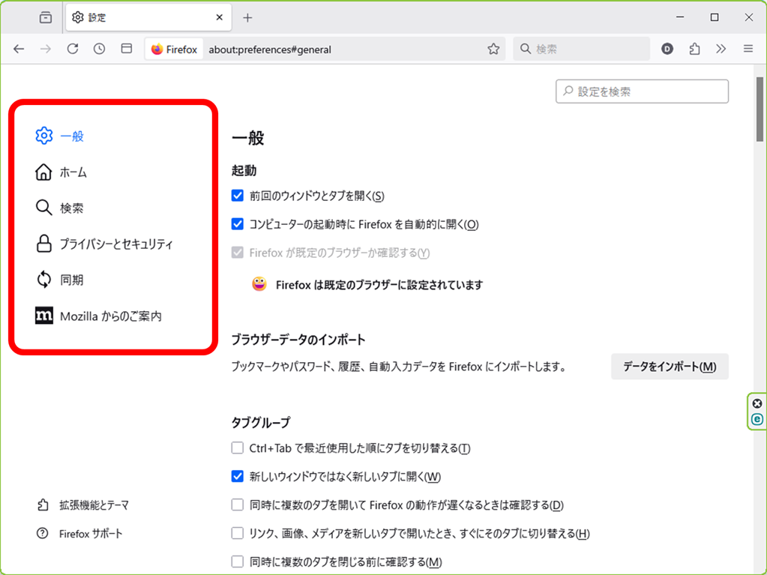
Task: Open プライバシーとセキュリティ settings category
Action: click(x=116, y=244)
